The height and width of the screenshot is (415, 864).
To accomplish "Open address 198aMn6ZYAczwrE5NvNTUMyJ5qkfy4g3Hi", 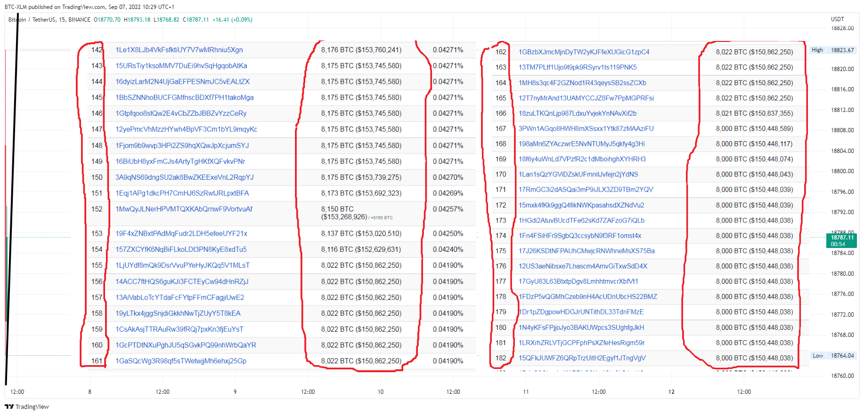I will click(581, 144).
